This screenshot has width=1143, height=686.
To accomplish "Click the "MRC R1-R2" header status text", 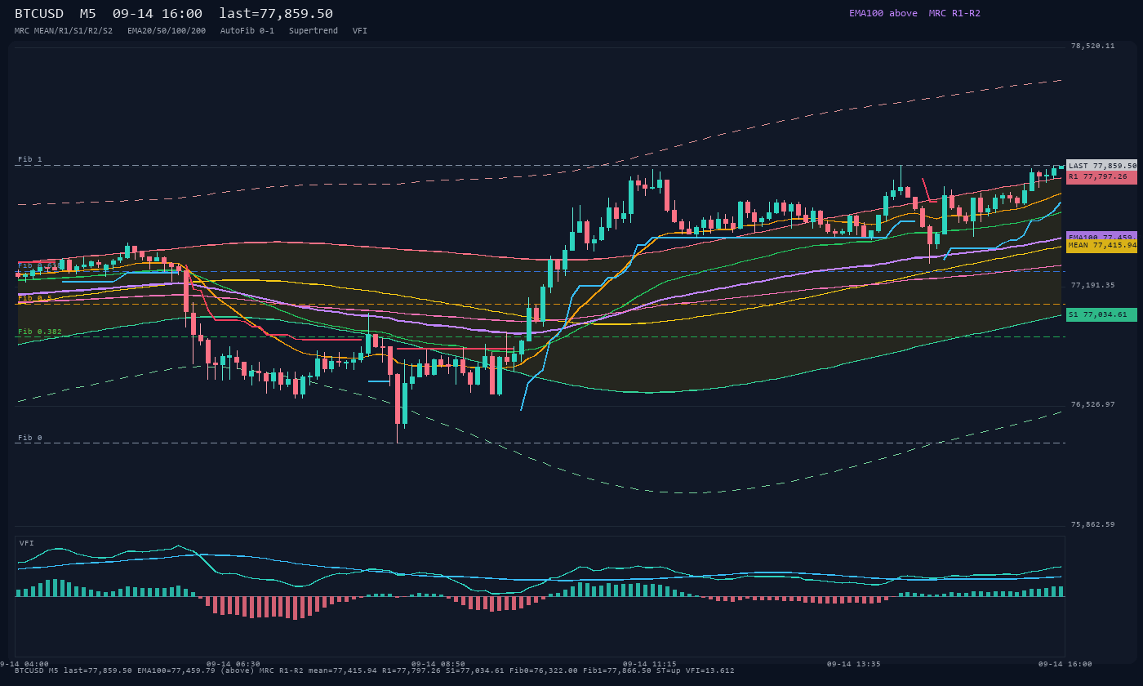I will [954, 13].
